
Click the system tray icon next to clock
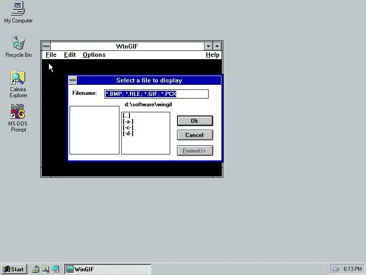tap(335, 269)
